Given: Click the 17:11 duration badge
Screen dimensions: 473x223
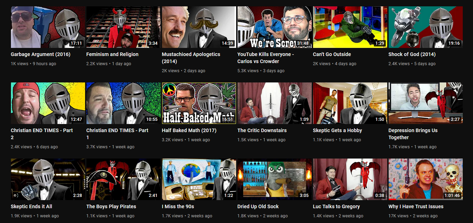Looking at the screenshot, I should 76,43.
